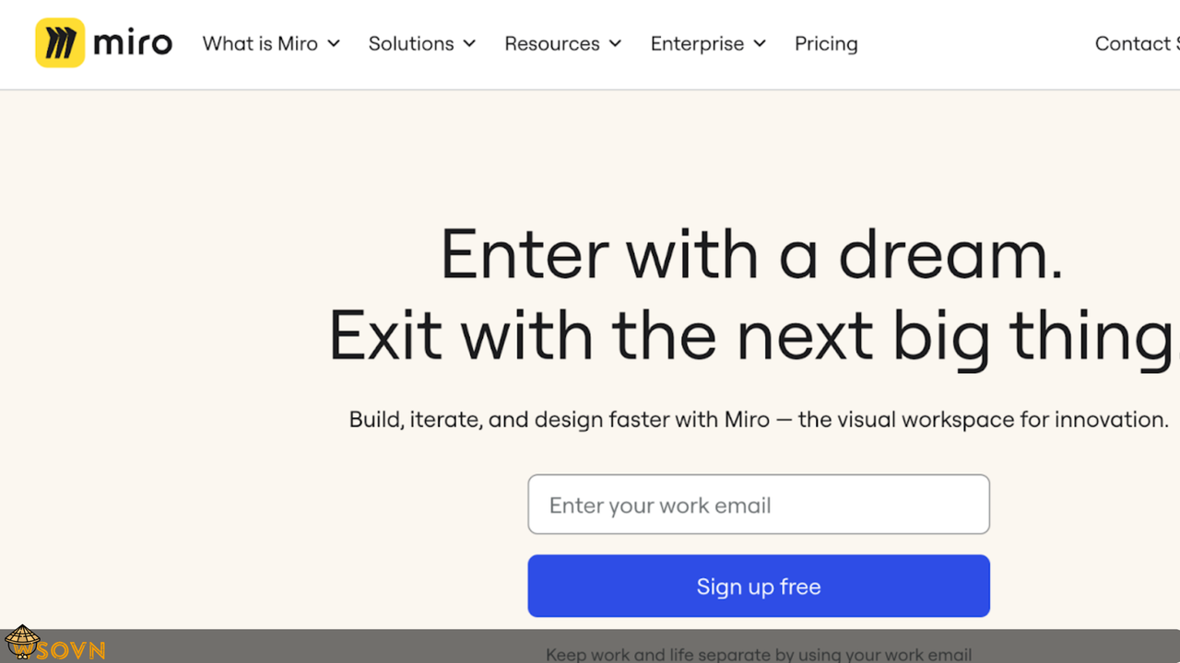The image size is (1180, 663).
Task: Open the Enterprise menu
Action: coord(708,43)
